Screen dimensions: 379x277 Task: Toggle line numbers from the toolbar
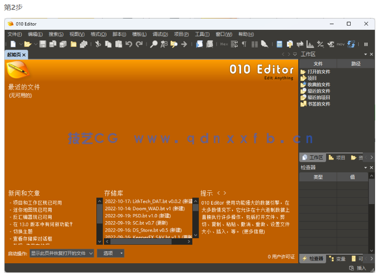pyautogui.click(x=254, y=44)
